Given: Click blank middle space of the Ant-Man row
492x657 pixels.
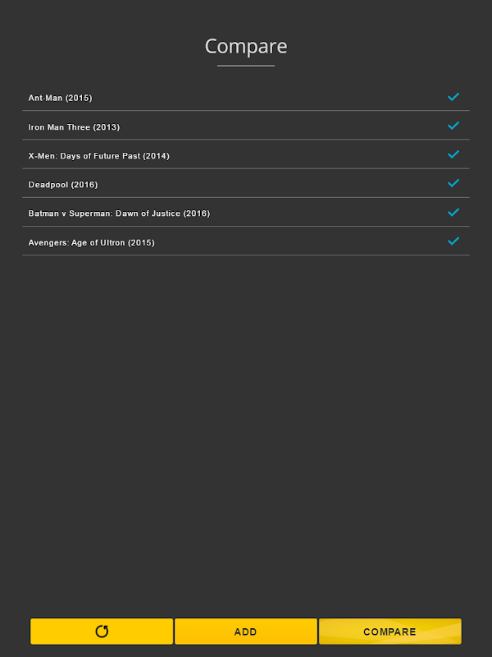Looking at the screenshot, I should (271, 98).
